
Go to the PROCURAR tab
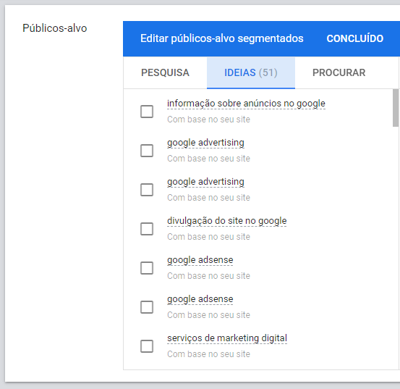(x=339, y=72)
